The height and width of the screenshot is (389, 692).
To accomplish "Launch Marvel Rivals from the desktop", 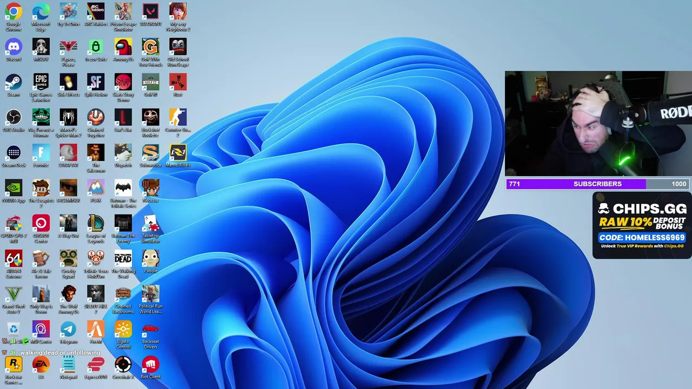I will (x=178, y=153).
